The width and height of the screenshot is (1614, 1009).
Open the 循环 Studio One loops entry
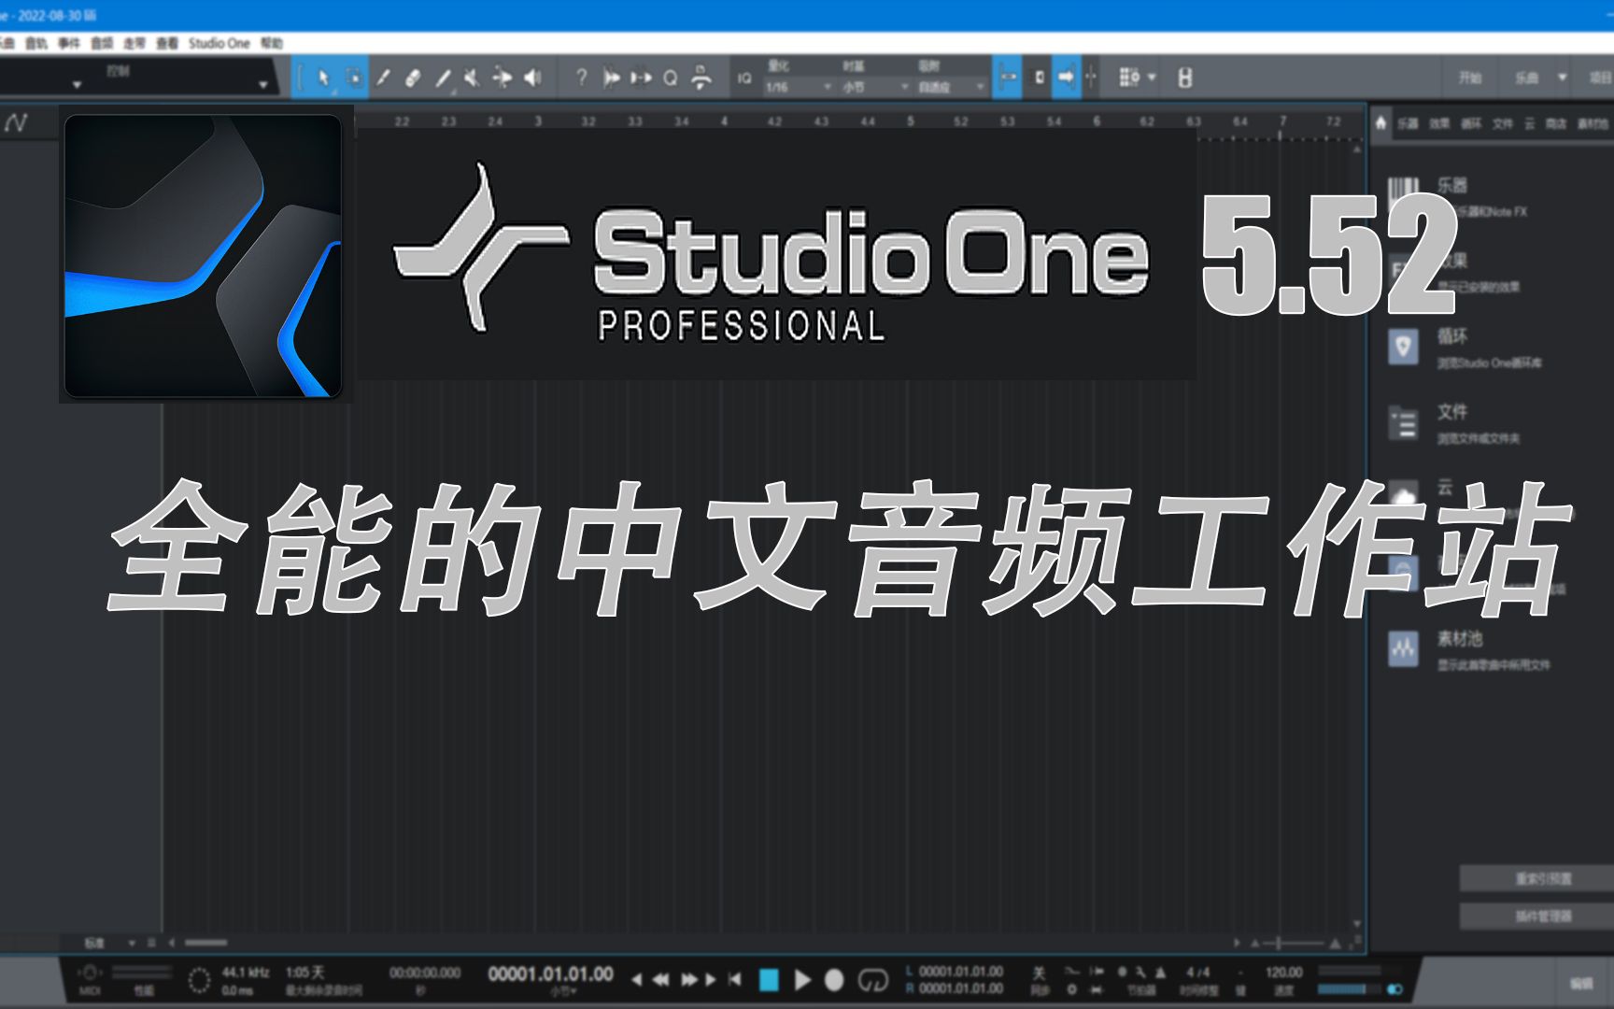point(1466,348)
